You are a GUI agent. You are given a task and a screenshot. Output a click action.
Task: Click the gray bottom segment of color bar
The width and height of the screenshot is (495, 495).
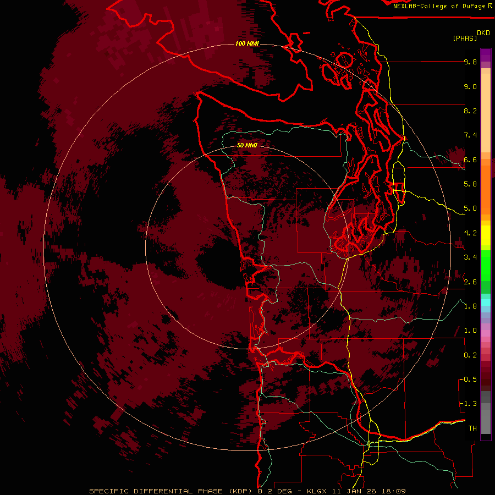coord(486,421)
